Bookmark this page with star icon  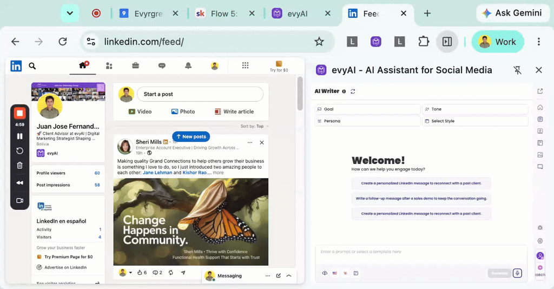(319, 42)
